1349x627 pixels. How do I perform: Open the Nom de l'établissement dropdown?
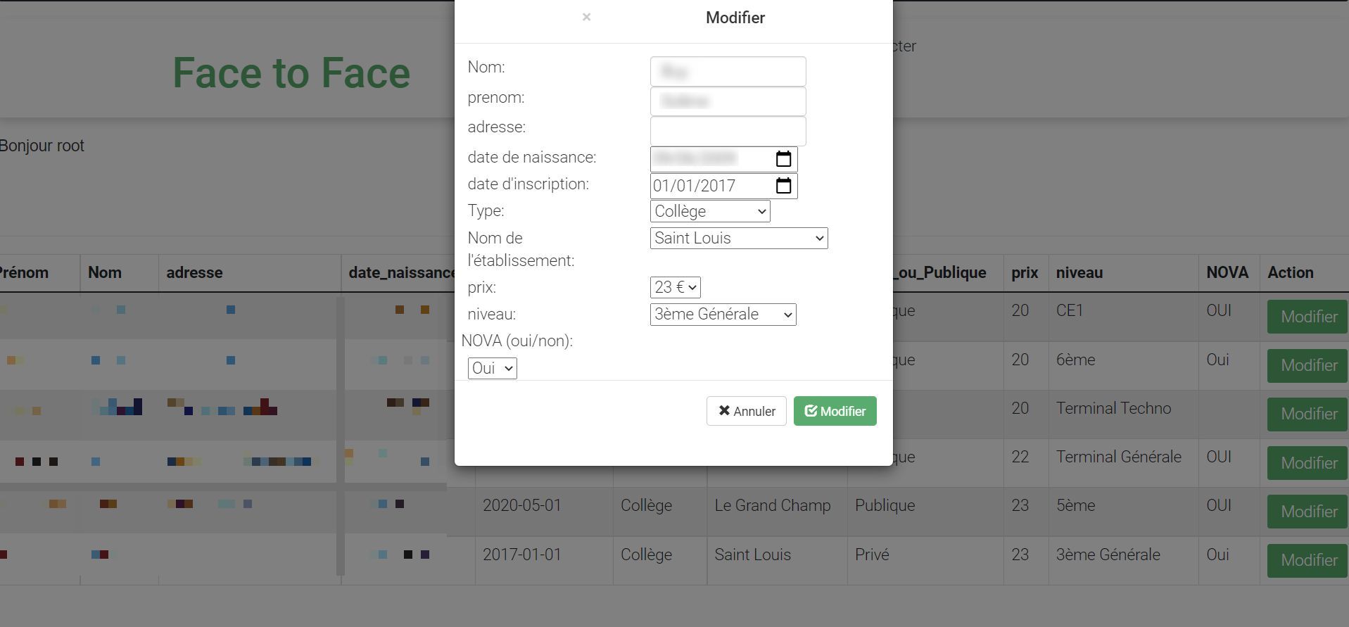click(738, 239)
